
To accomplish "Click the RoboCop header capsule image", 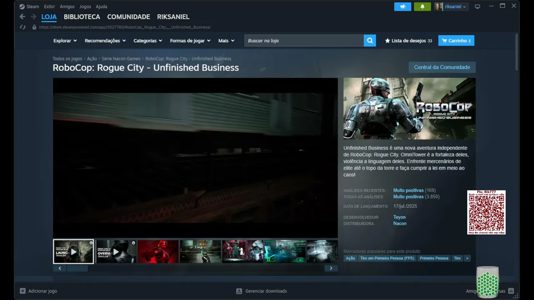I will pos(409,109).
